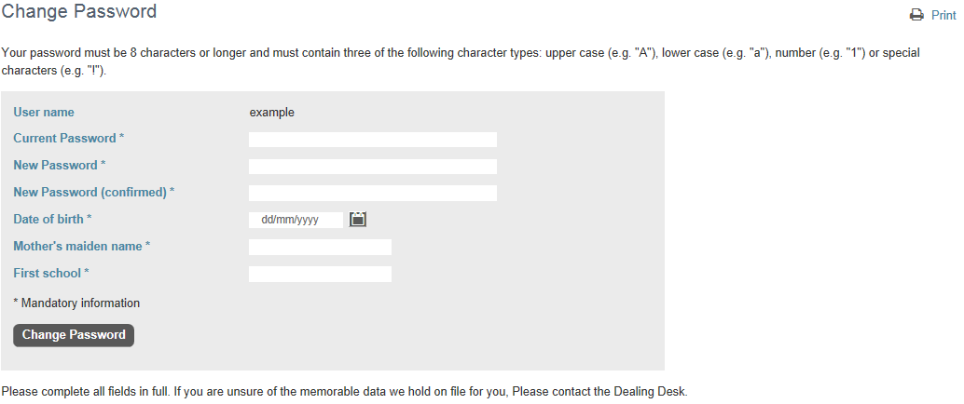Image resolution: width=964 pixels, height=404 pixels.
Task: Open the date of birth calendar picker
Action: pyautogui.click(x=358, y=219)
